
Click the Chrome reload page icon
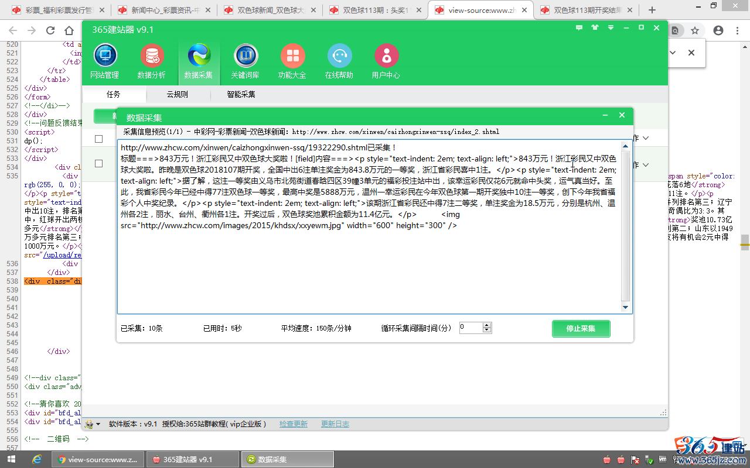click(x=50, y=30)
